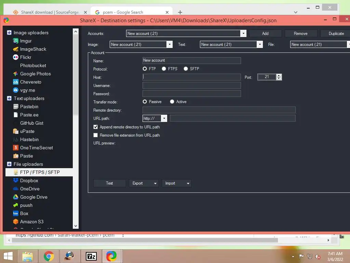Choose the uPaste clipboard icon
Screen dimensions: 350x263
pos(15,131)
